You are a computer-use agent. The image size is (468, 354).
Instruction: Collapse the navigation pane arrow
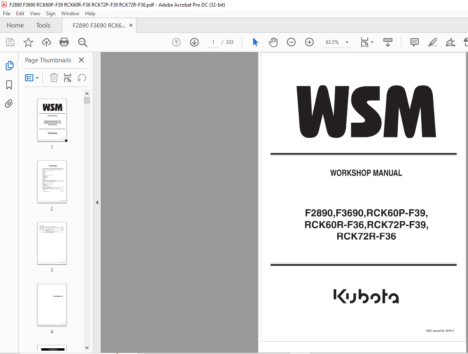pos(97,202)
